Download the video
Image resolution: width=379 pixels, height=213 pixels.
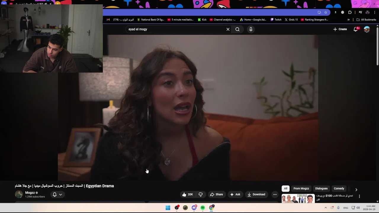coord(256,194)
